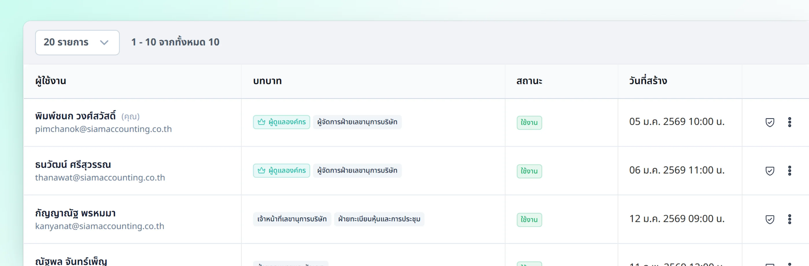Open three-dot menu for ธนวัฒน์ ศรีสุวรรณ
Viewport: 809px width, 266px height.
click(x=790, y=171)
